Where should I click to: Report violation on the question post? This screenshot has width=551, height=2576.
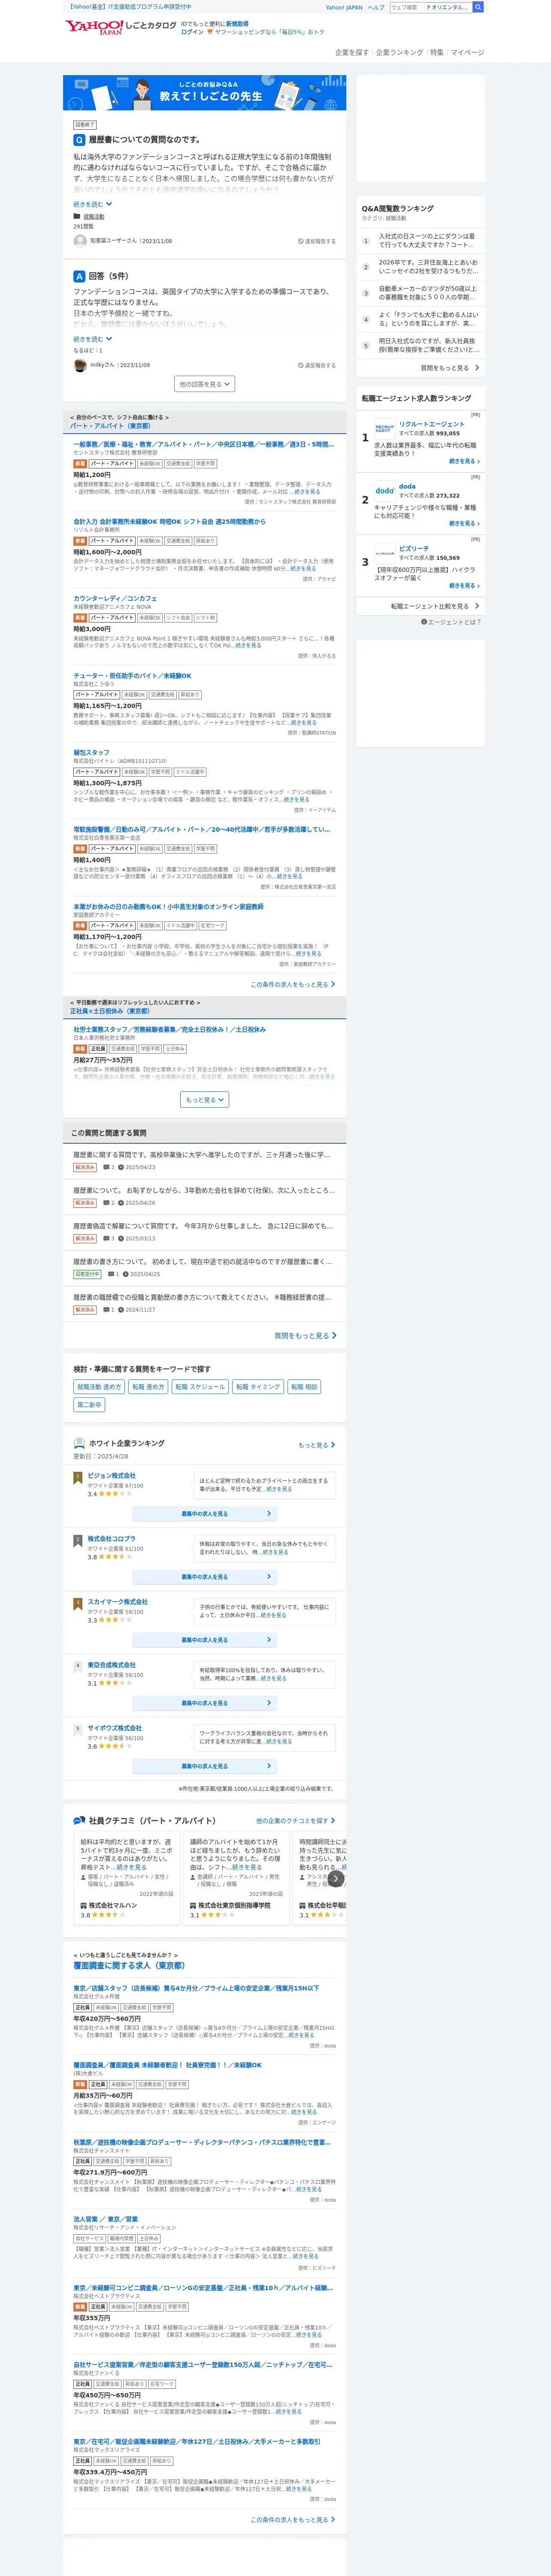click(317, 241)
